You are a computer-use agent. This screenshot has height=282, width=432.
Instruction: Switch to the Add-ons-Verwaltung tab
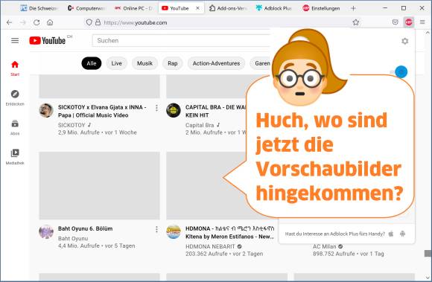click(x=228, y=8)
